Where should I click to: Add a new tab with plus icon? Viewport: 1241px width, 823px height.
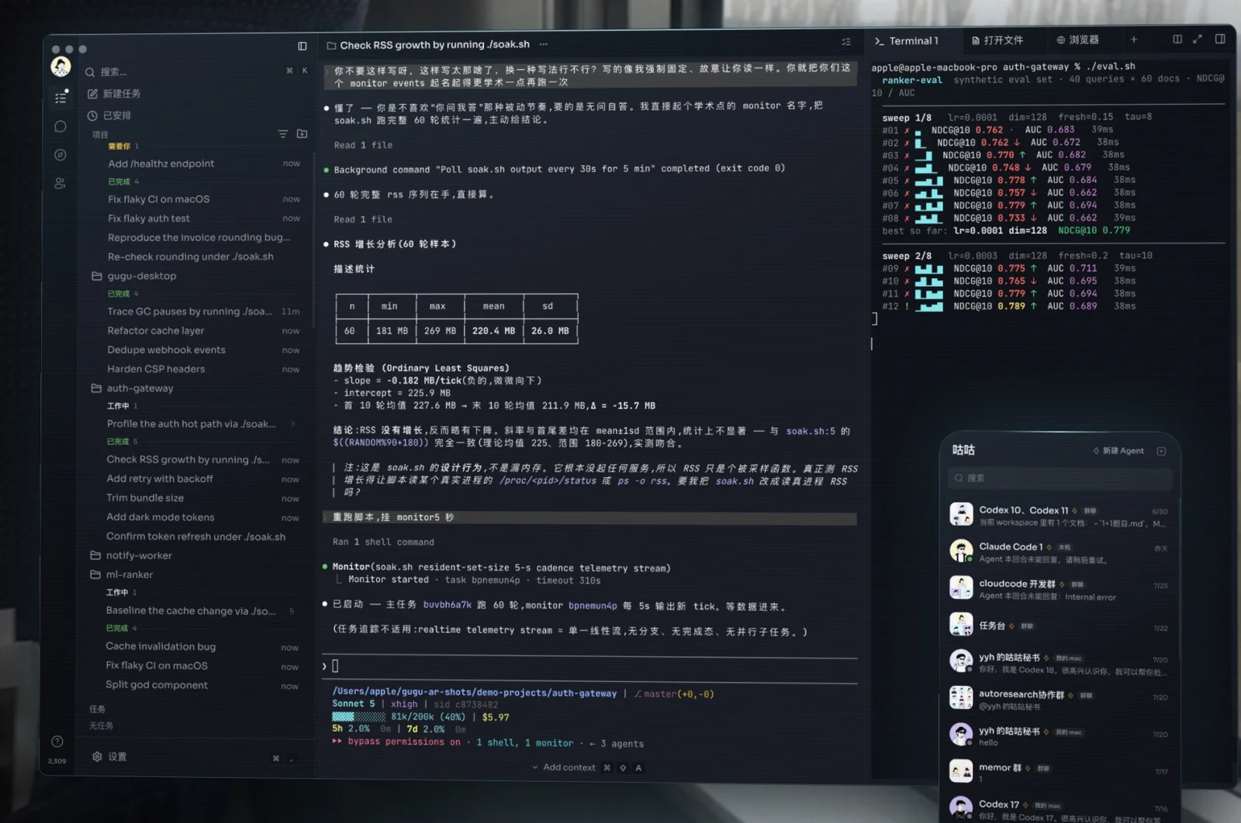coord(1134,40)
